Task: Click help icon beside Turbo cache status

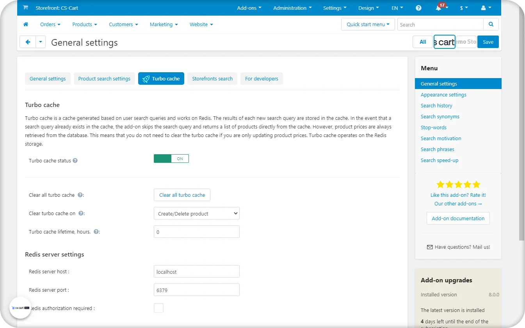Action: tap(75, 160)
